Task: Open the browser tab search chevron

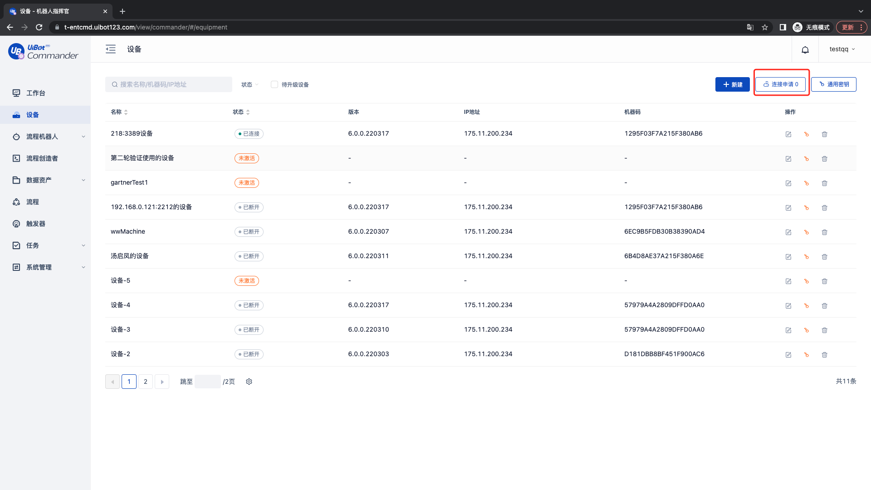Action: tap(861, 11)
